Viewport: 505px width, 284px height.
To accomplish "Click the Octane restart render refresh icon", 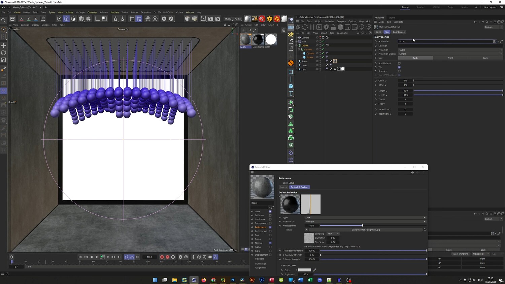I will [305, 27].
